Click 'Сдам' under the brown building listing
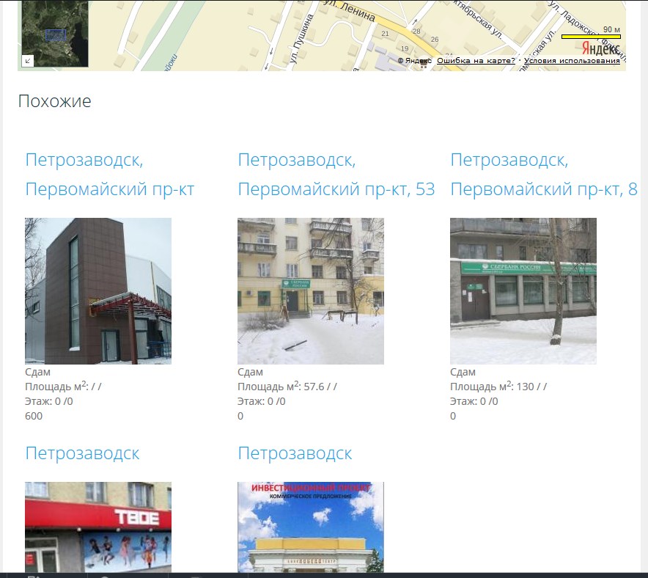Screen dimensions: 648x578 click(x=37, y=372)
